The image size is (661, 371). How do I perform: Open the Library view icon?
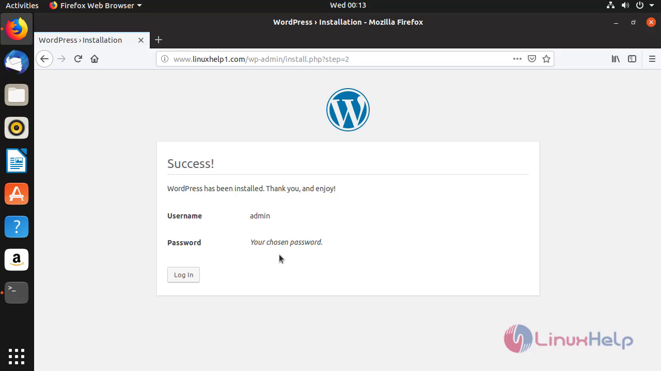616,59
